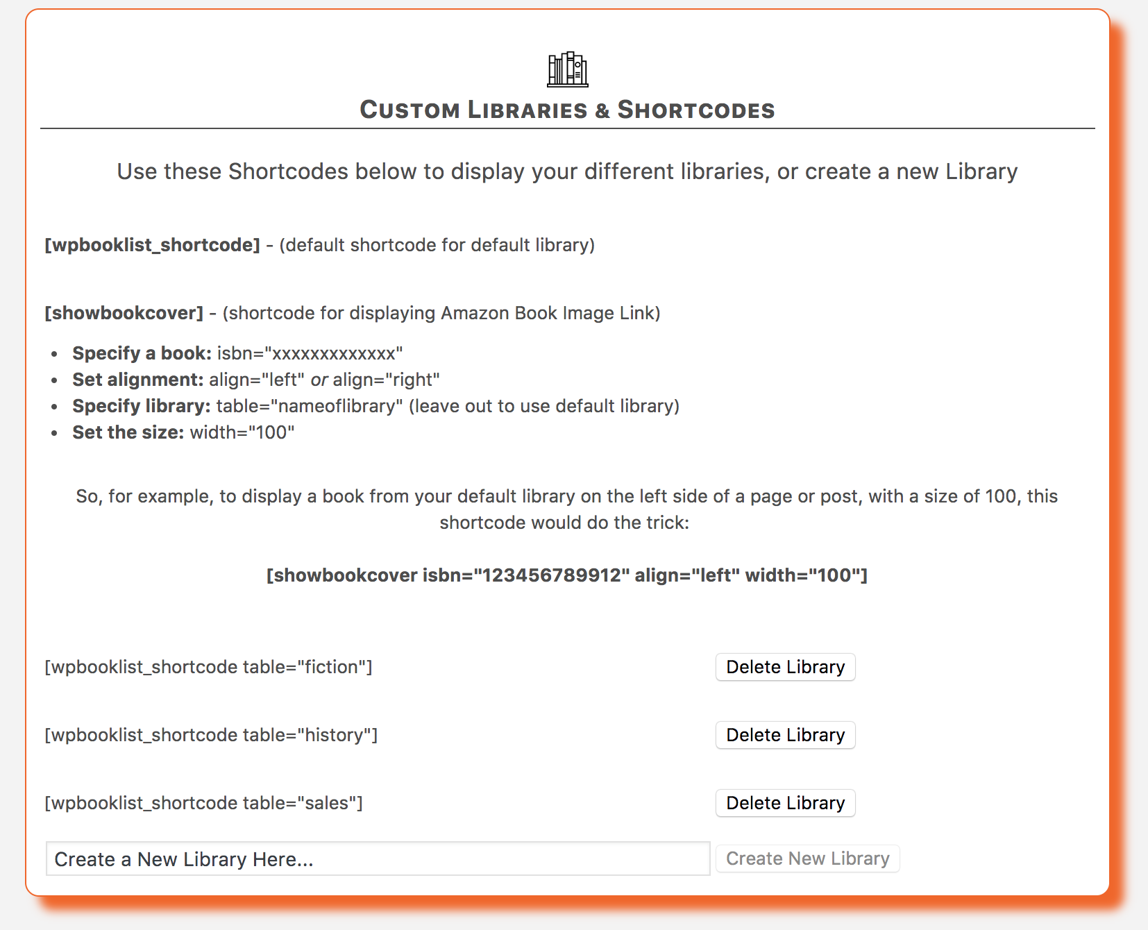Click the sales table shortcode text
The width and height of the screenshot is (1148, 930).
point(203,803)
